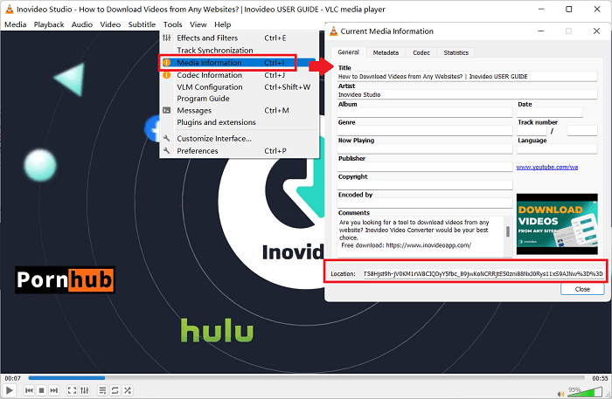Click the Publisher input field
612x399 pixels.
(x=425, y=167)
